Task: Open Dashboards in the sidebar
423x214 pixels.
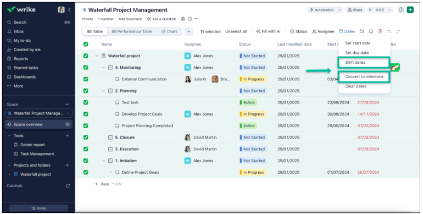Action: (25, 77)
